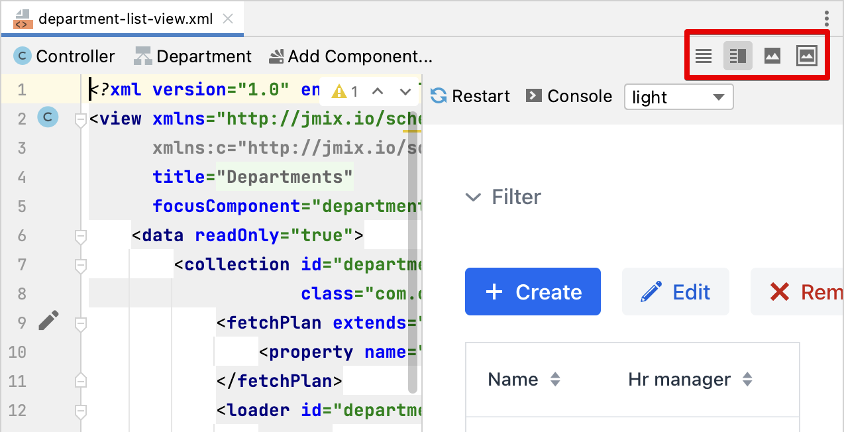Click the fetchPlan closing fold marker line 11
The image size is (844, 432).
(81, 380)
